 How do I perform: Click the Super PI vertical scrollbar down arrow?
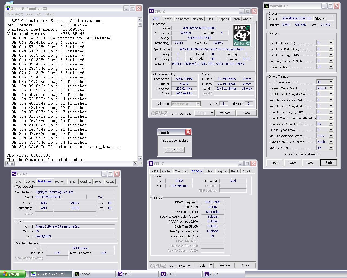click(x=140, y=159)
